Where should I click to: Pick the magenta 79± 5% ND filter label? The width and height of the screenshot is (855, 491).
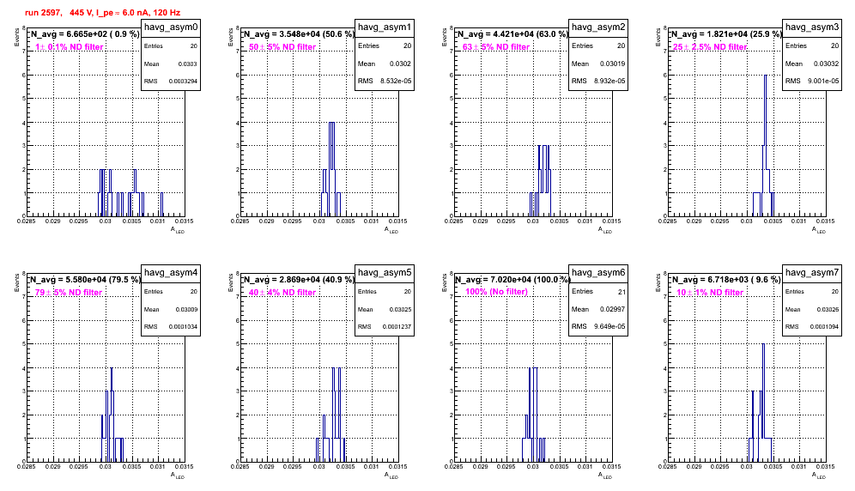pos(69,293)
